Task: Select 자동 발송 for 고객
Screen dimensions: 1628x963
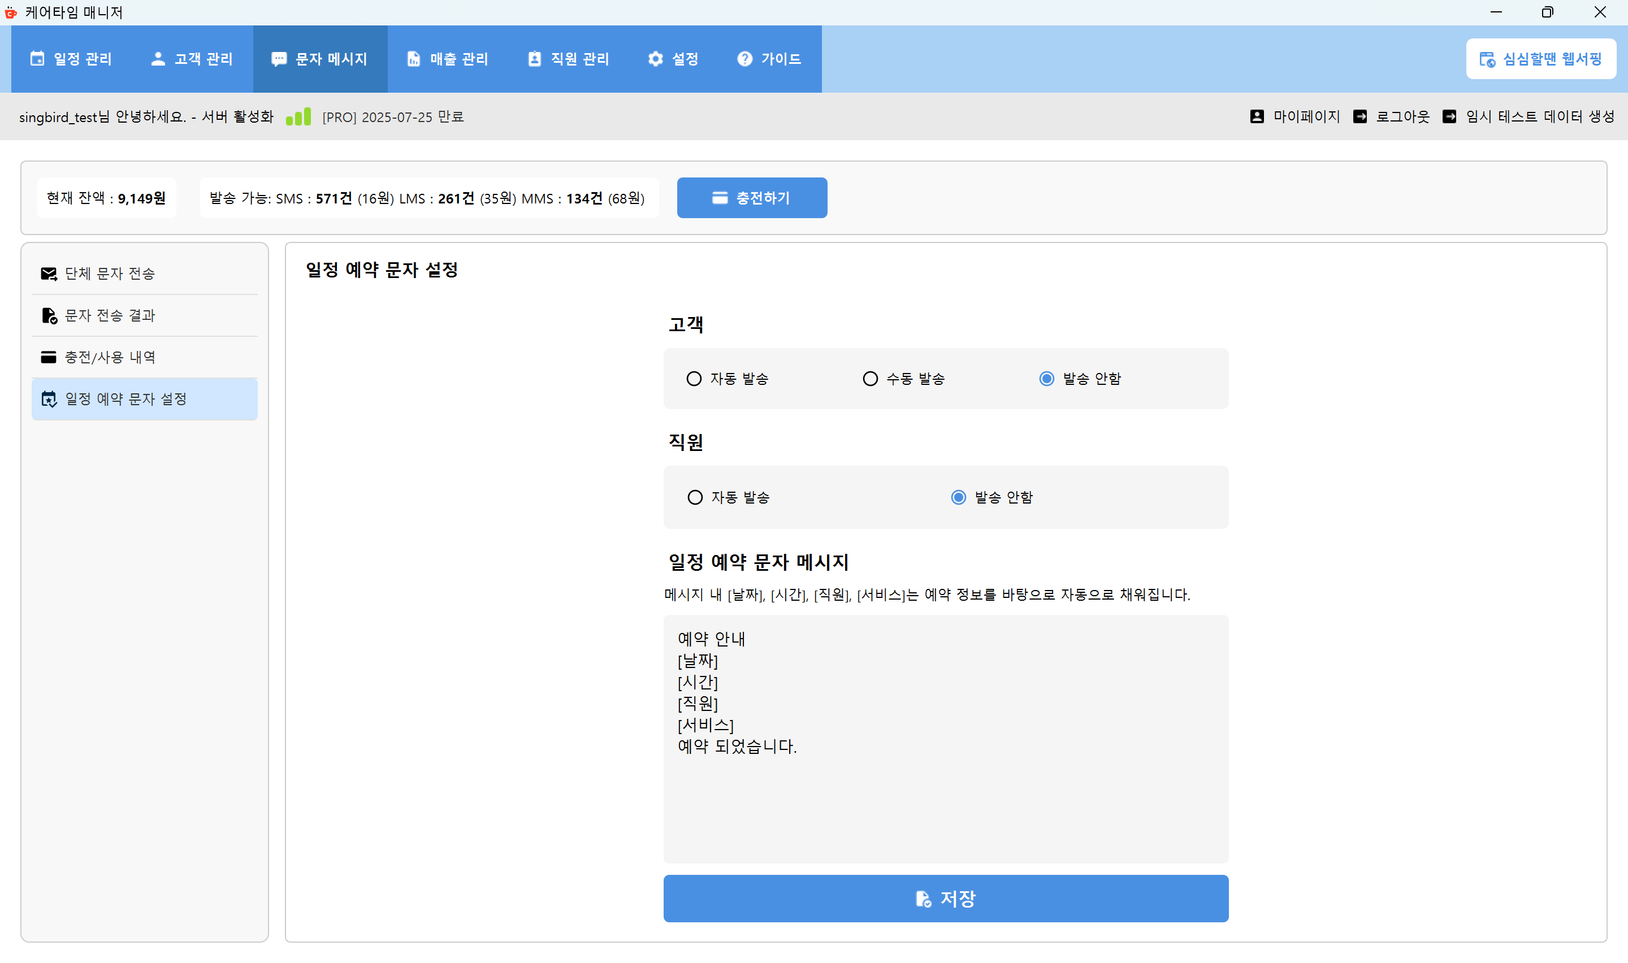Action: (694, 378)
